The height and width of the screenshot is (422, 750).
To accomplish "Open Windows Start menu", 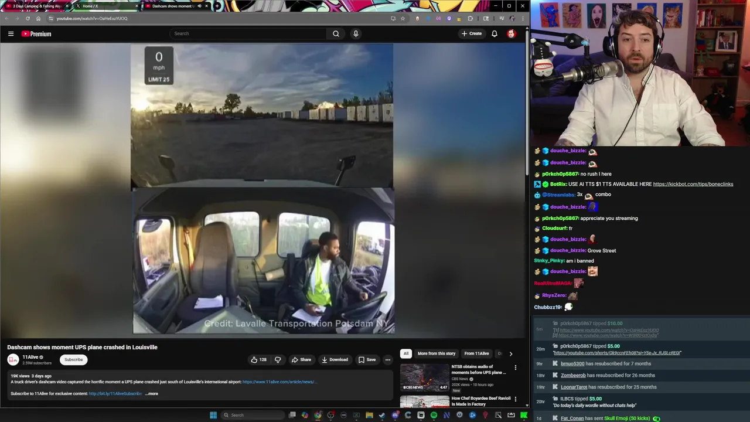I will [x=213, y=415].
